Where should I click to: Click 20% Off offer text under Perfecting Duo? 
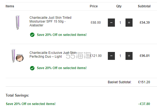coord(62,68)
